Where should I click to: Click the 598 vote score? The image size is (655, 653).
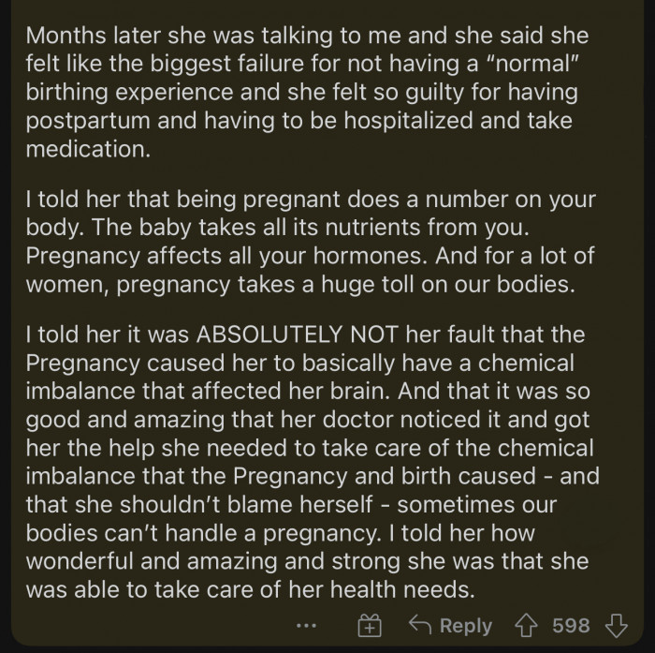[569, 627]
